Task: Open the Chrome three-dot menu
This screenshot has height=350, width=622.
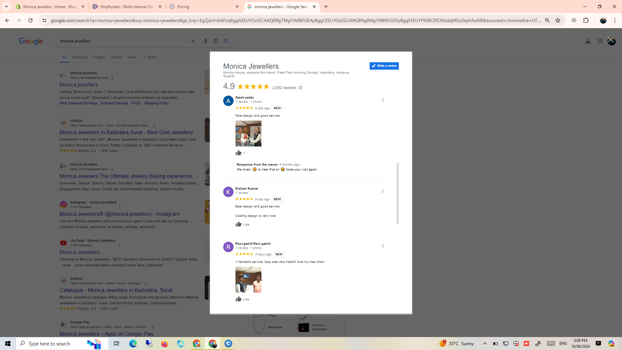Action: pos(615,20)
